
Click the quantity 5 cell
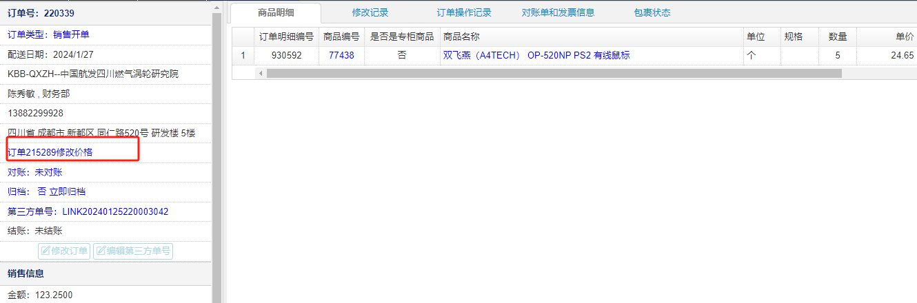click(838, 55)
